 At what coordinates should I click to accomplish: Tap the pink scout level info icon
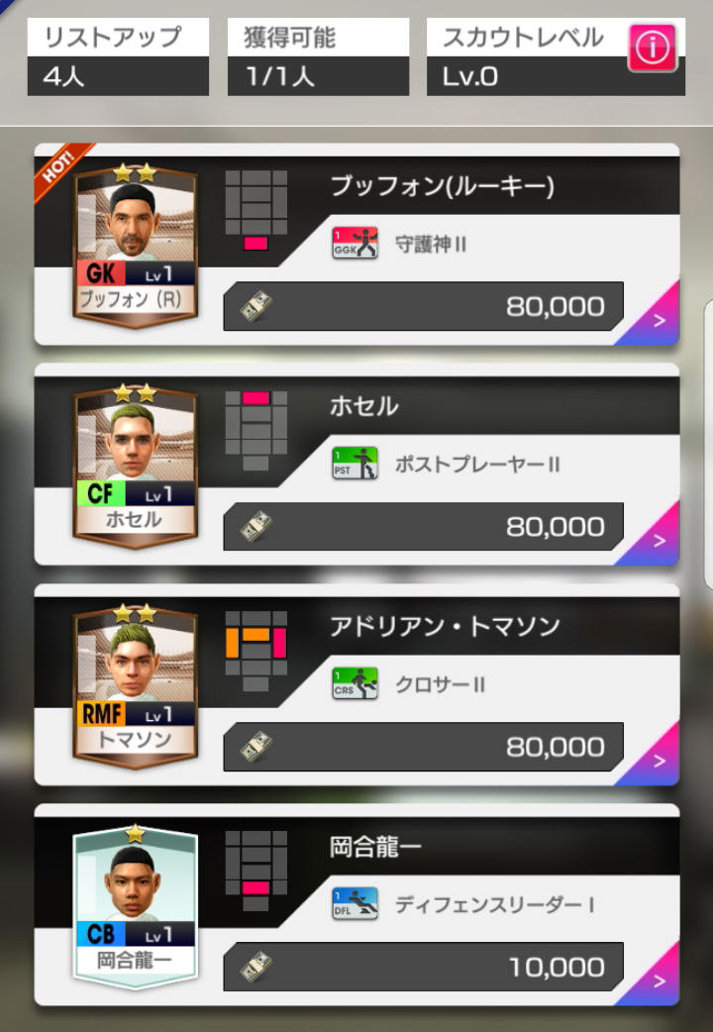(652, 48)
